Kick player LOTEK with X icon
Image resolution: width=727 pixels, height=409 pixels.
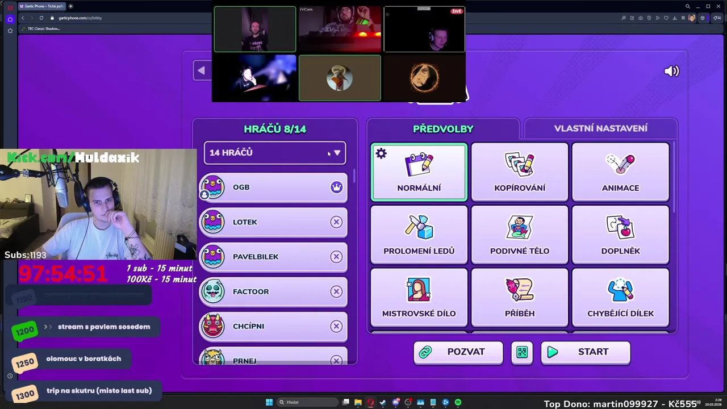[x=336, y=222]
